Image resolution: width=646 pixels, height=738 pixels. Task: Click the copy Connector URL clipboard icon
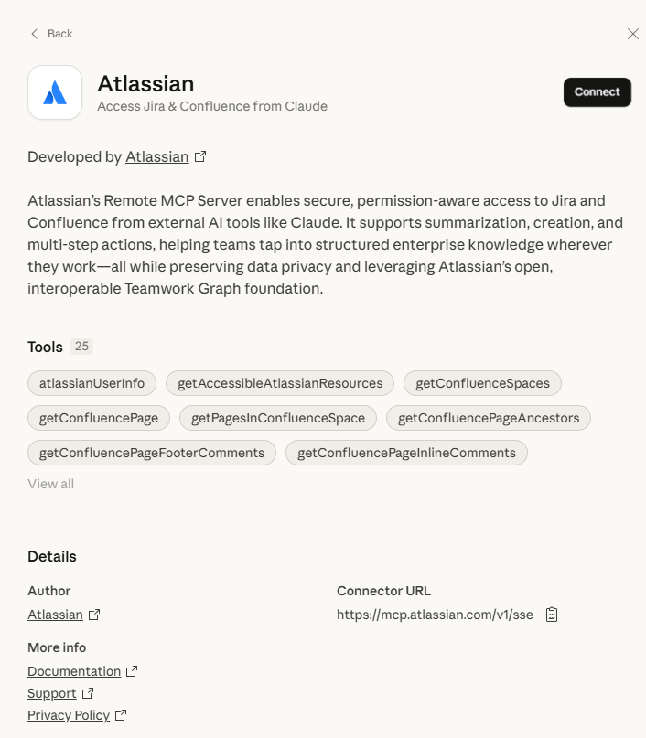point(552,615)
